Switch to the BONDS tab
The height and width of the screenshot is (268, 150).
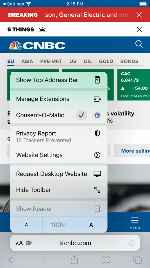[129, 61]
